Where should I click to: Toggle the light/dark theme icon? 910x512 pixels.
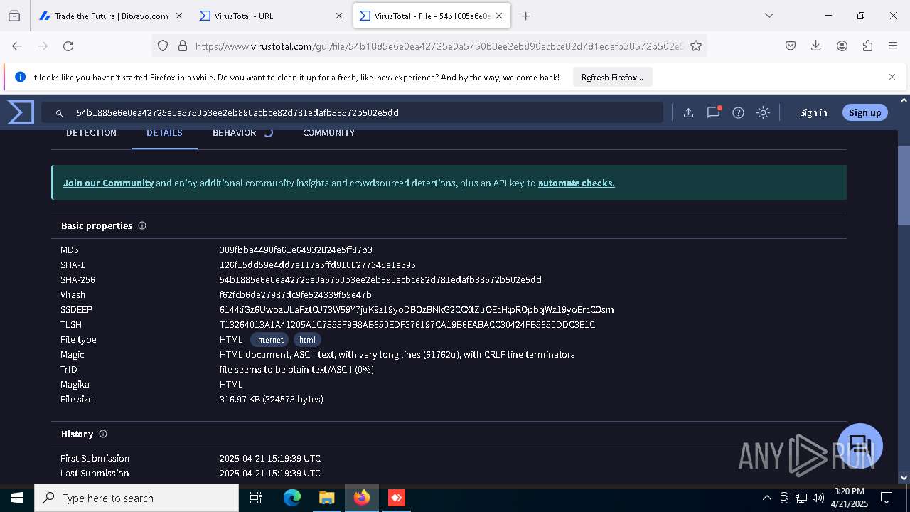point(763,112)
